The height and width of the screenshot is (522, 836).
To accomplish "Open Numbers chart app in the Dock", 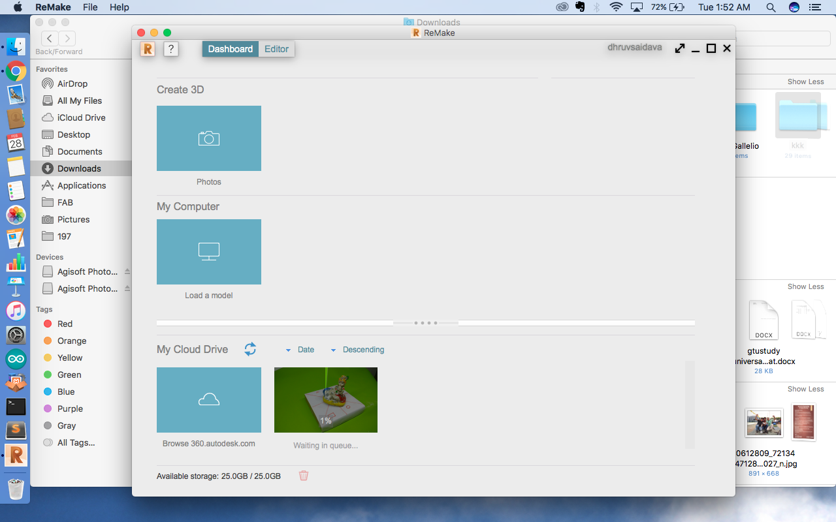I will click(16, 262).
